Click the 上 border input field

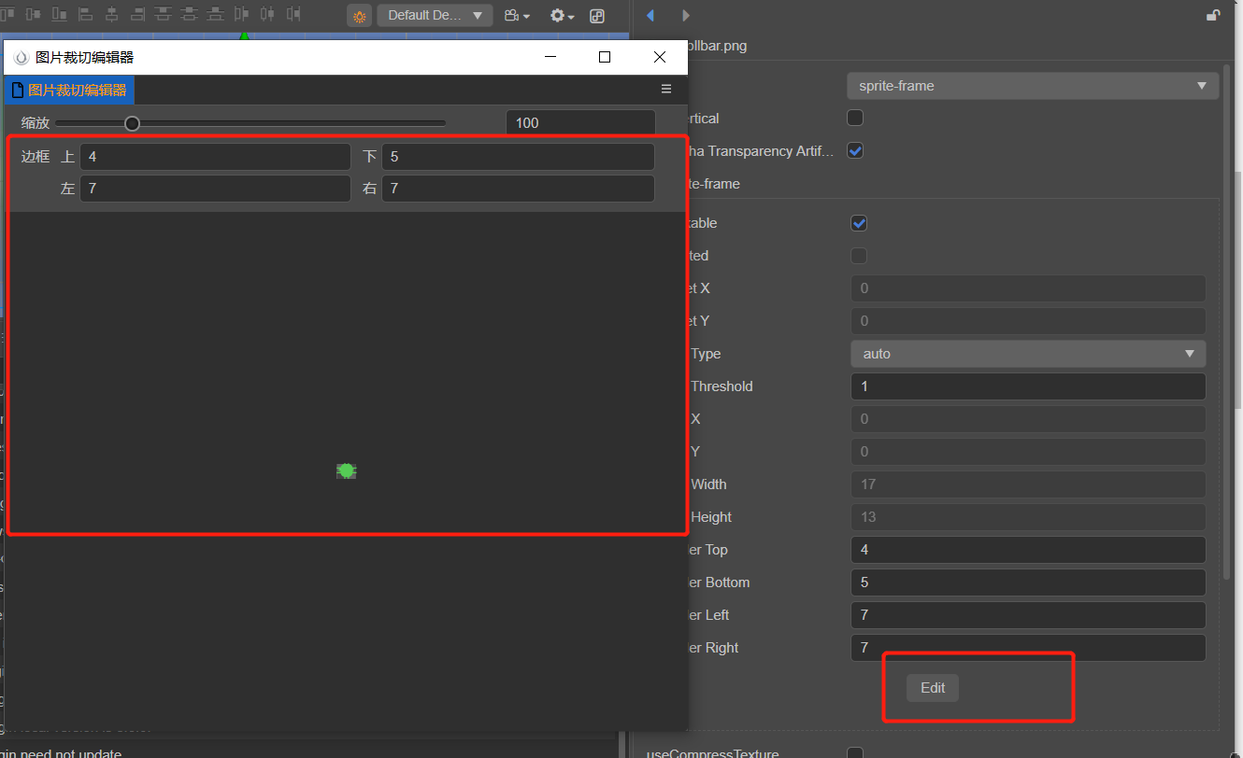(215, 157)
